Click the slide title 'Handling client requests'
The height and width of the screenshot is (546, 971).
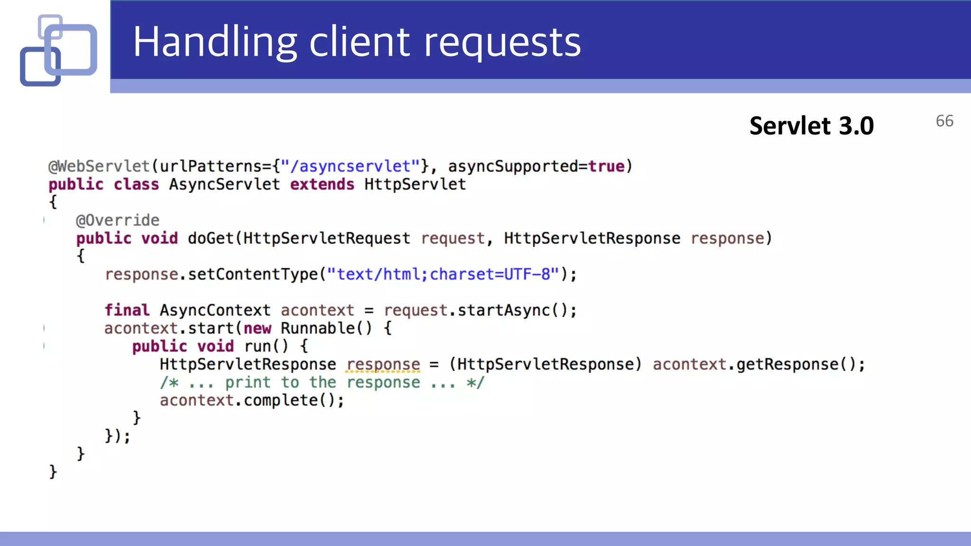coord(357,42)
